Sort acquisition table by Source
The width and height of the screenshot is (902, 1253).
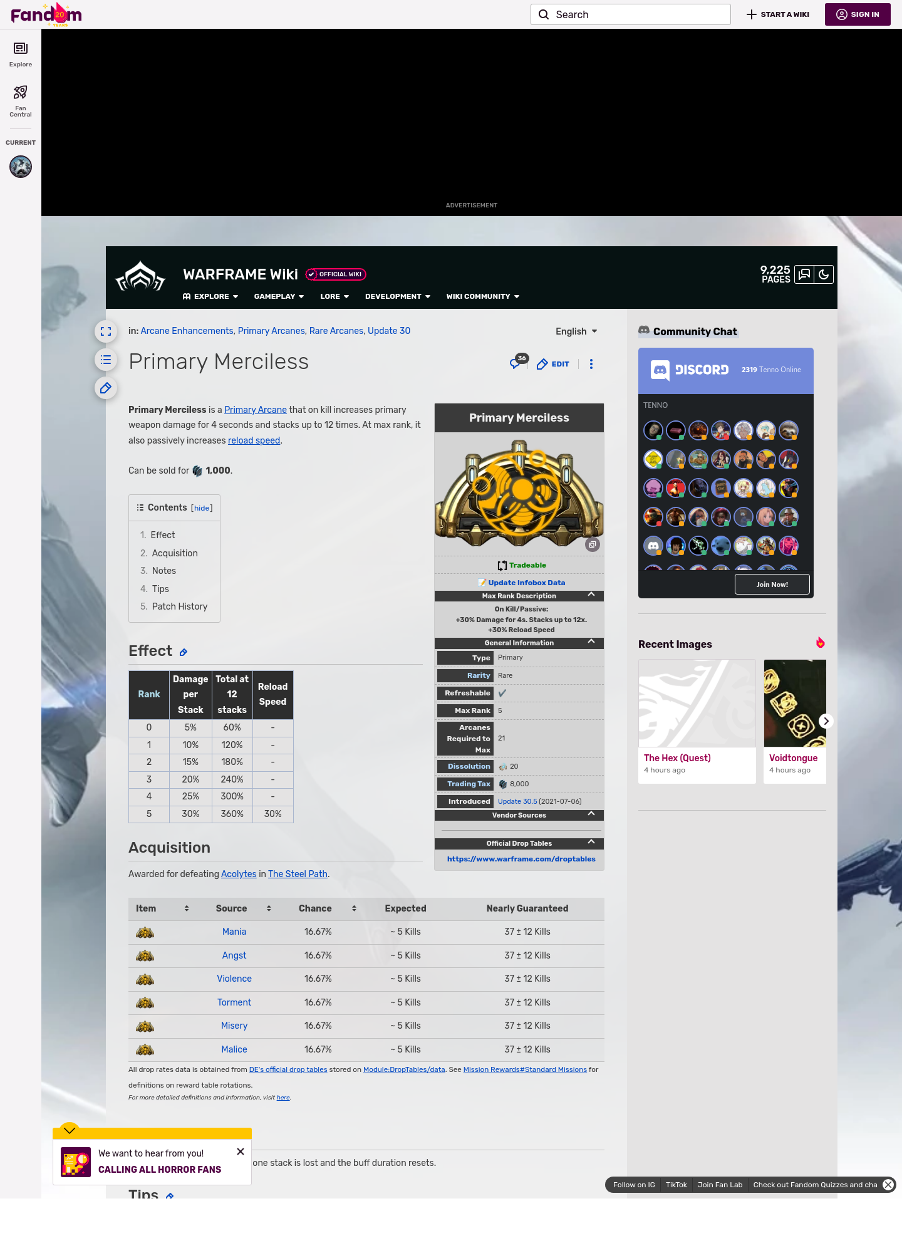click(x=269, y=908)
